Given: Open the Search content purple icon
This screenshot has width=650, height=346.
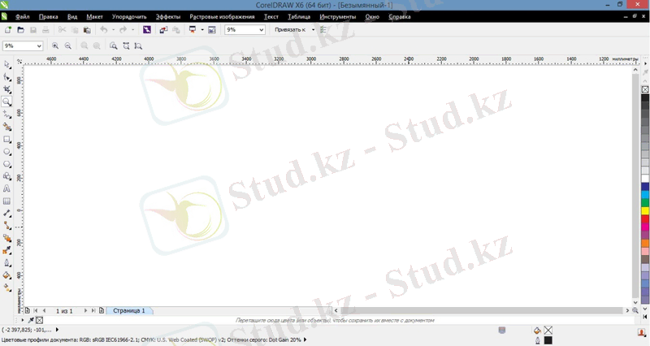Looking at the screenshot, I should pos(147,30).
